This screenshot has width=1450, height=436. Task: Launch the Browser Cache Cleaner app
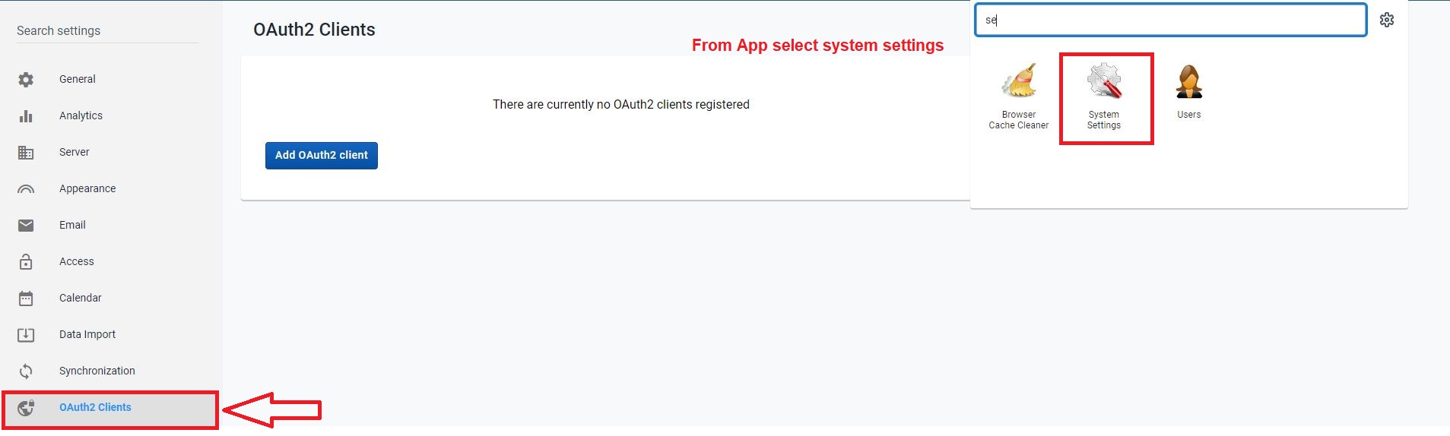tap(1019, 96)
